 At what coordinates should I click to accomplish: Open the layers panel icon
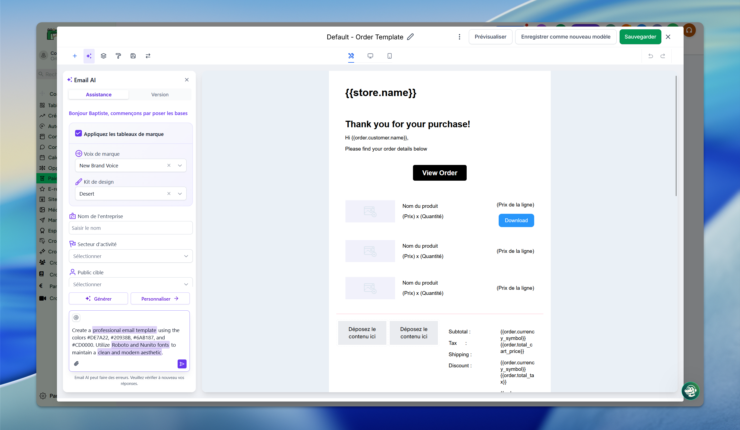(103, 56)
